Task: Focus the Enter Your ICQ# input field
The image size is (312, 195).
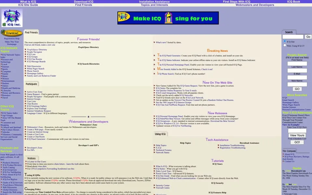Action: (297, 131)
